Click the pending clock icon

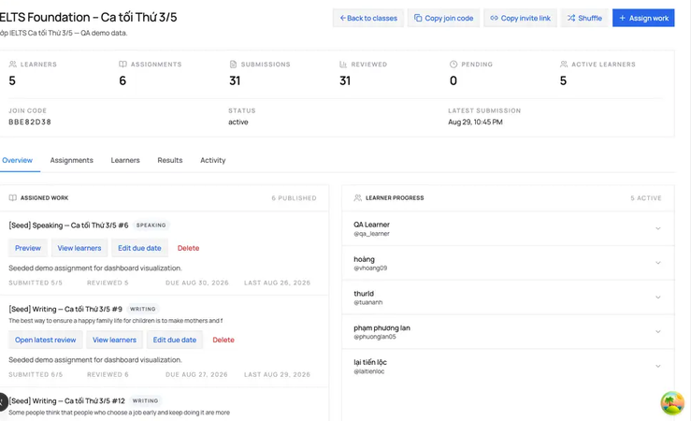[453, 65]
